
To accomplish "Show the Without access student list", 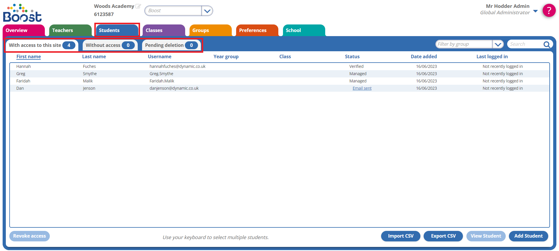I will 110,45.
